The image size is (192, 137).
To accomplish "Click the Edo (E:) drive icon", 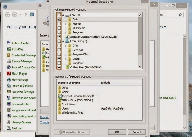I will (67, 15).
